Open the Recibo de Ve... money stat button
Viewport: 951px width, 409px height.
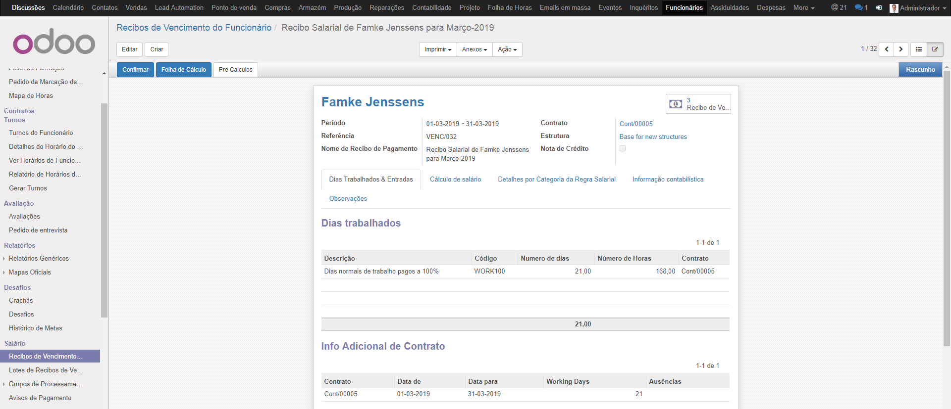pyautogui.click(x=698, y=104)
